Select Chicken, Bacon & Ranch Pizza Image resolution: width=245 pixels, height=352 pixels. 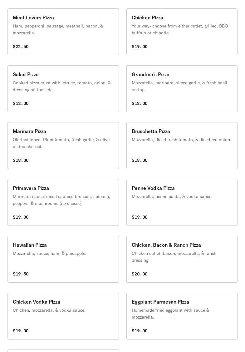pos(182,259)
